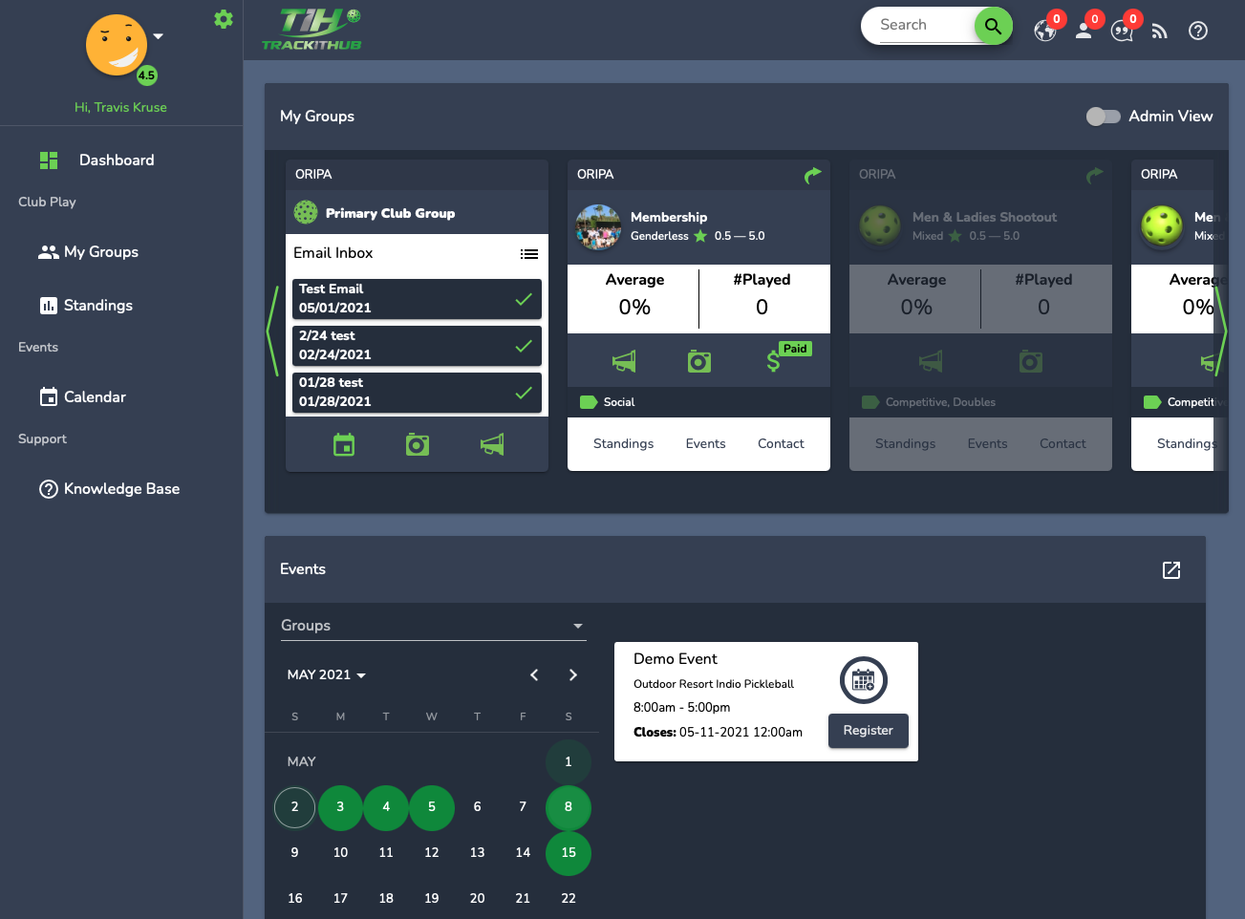The height and width of the screenshot is (919, 1245).
Task: Open Events panel in new window icon
Action: pyautogui.click(x=1170, y=570)
